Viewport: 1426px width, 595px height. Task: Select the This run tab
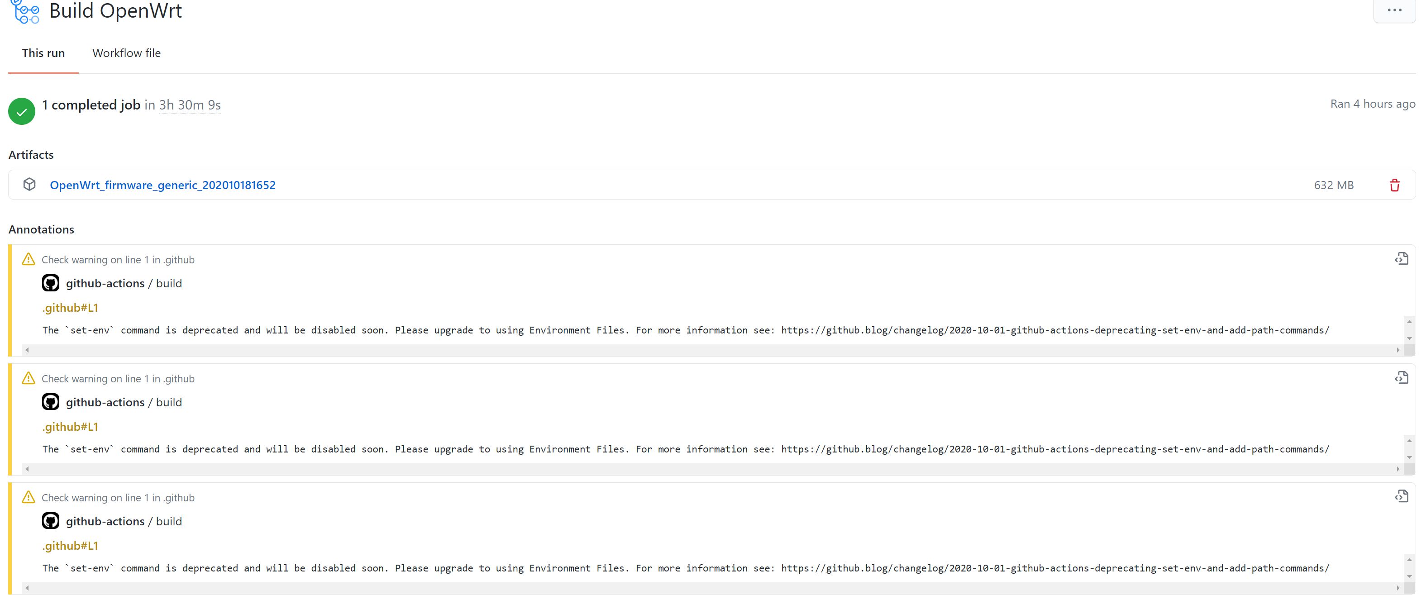(43, 53)
